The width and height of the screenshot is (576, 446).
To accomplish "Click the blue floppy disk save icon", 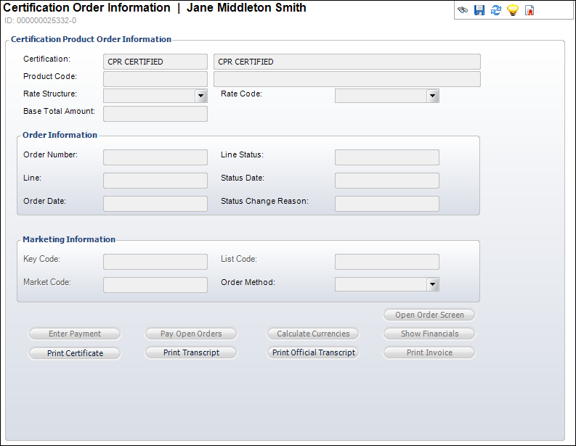I will click(x=479, y=10).
